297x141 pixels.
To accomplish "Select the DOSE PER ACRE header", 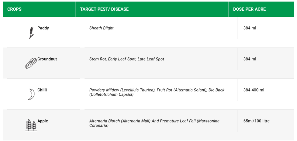I will 249,9.
